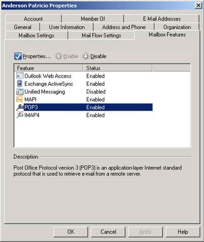
Task: Open the Mail Flow Settings tab
Action: point(101,35)
